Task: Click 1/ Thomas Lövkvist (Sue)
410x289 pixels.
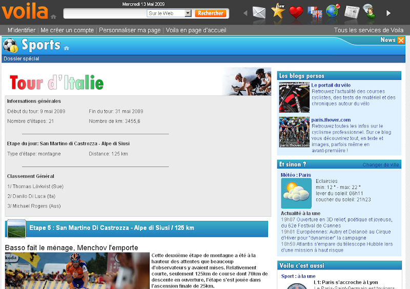Action: click(35, 187)
